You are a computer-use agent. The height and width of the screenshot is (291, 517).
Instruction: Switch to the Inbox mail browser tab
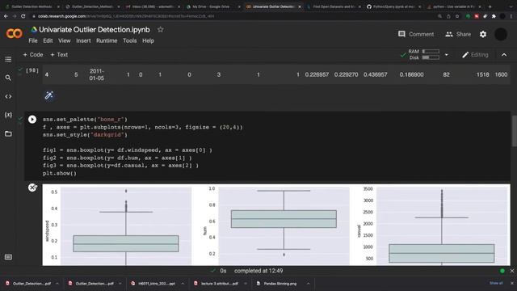point(153,6)
